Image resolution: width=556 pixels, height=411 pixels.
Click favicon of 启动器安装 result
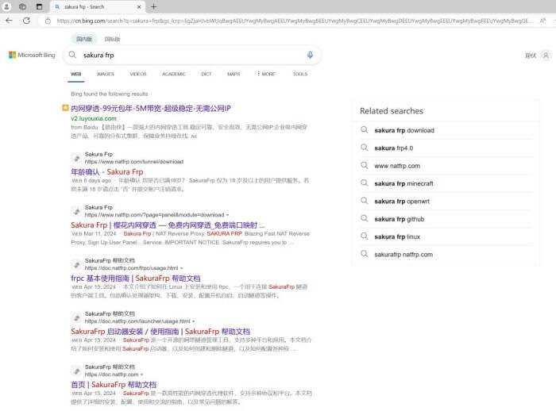tap(76, 317)
